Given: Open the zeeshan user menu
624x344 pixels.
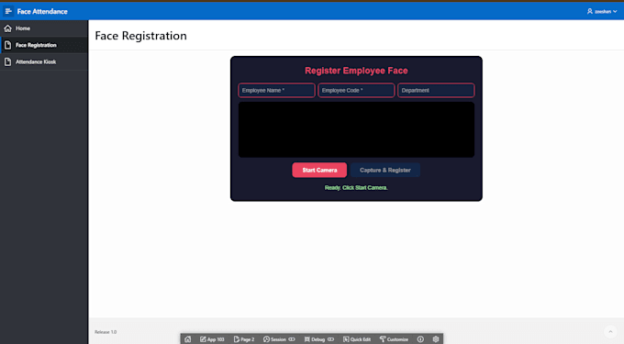Looking at the screenshot, I should point(602,11).
